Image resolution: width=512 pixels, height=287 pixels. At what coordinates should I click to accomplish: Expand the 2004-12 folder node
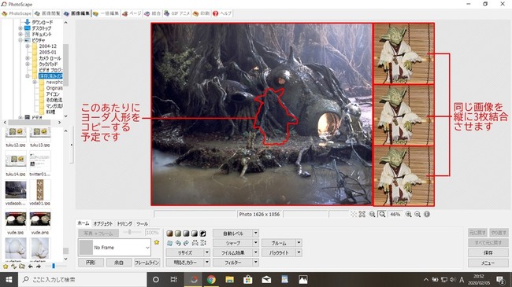coord(28,46)
